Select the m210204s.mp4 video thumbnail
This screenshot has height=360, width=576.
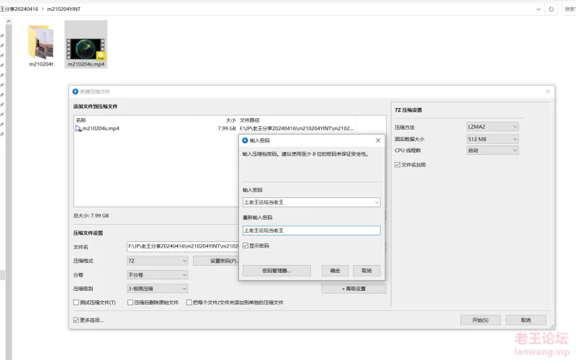pos(86,49)
